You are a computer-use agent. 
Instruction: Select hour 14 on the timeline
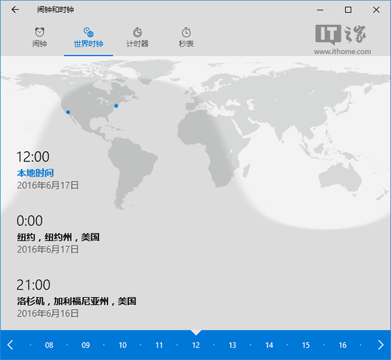[x=269, y=345]
